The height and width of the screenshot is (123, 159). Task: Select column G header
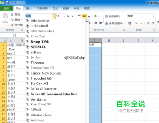click(x=95, y=41)
